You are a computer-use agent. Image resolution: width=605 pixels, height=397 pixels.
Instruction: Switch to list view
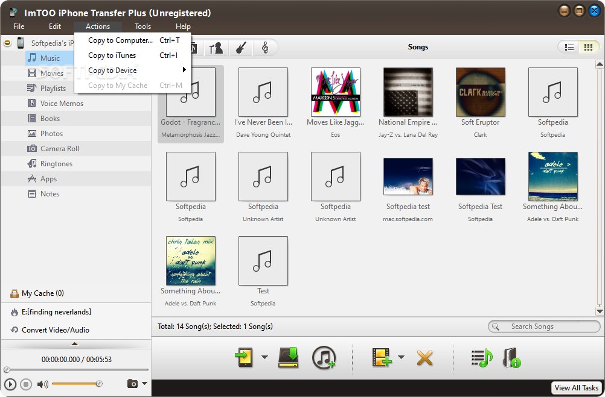point(569,47)
